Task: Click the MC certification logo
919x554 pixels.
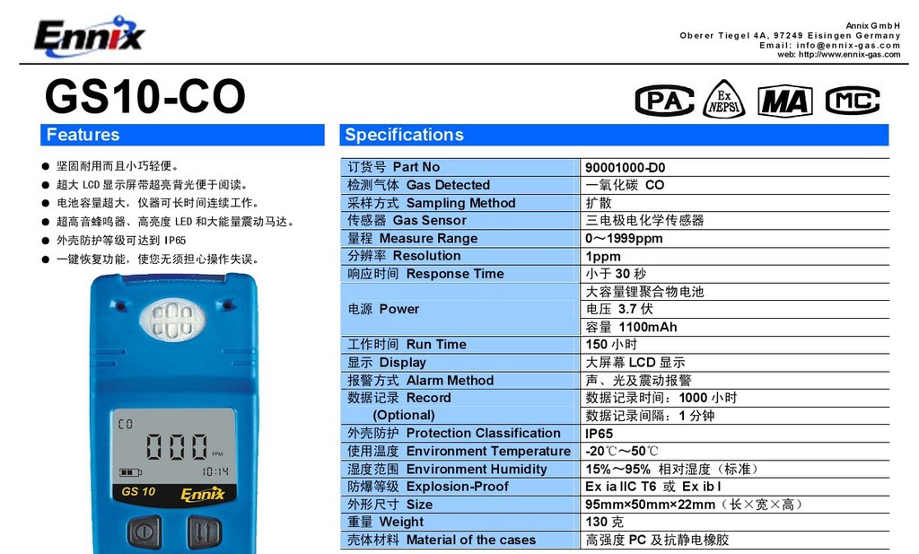Action: tap(852, 101)
